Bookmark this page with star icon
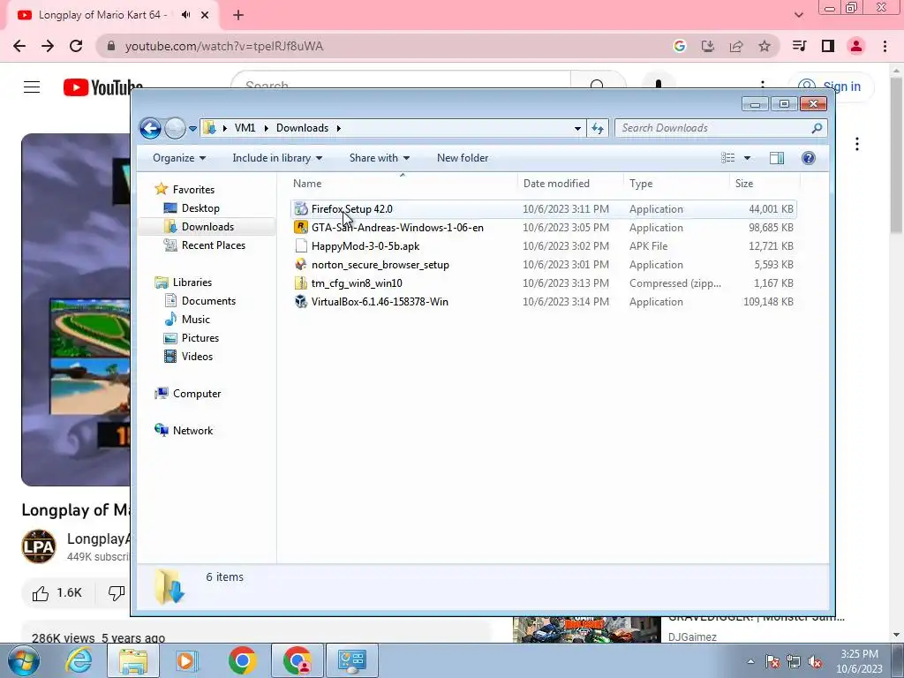The width and height of the screenshot is (904, 678). point(765,46)
